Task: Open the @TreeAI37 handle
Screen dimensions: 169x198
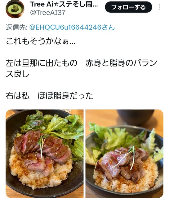Action: coord(48,12)
